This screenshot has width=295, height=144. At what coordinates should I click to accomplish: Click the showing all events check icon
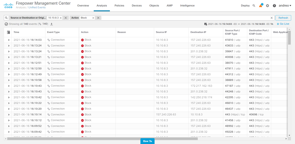tap(6, 24)
